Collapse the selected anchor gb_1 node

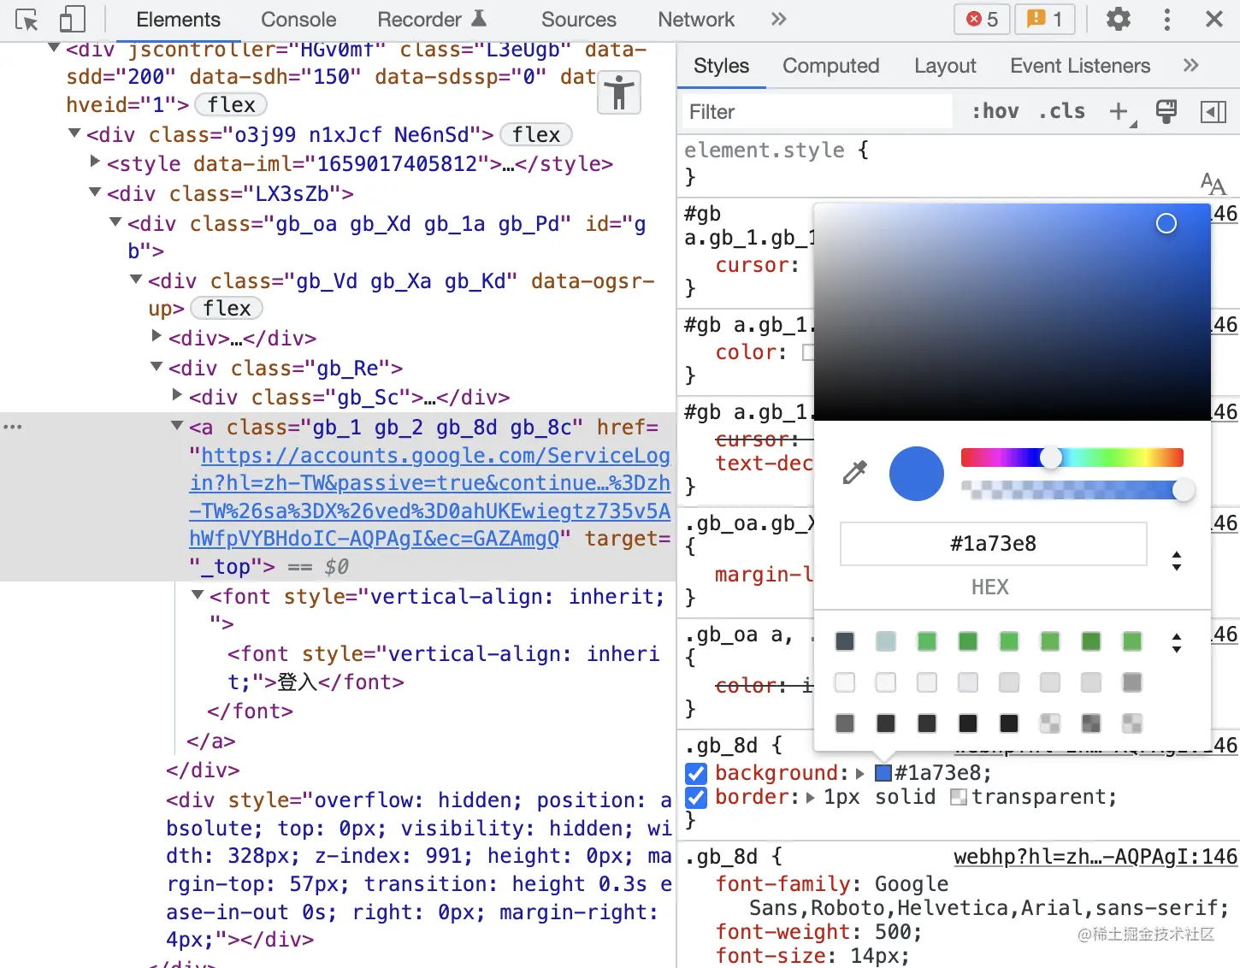pos(177,426)
